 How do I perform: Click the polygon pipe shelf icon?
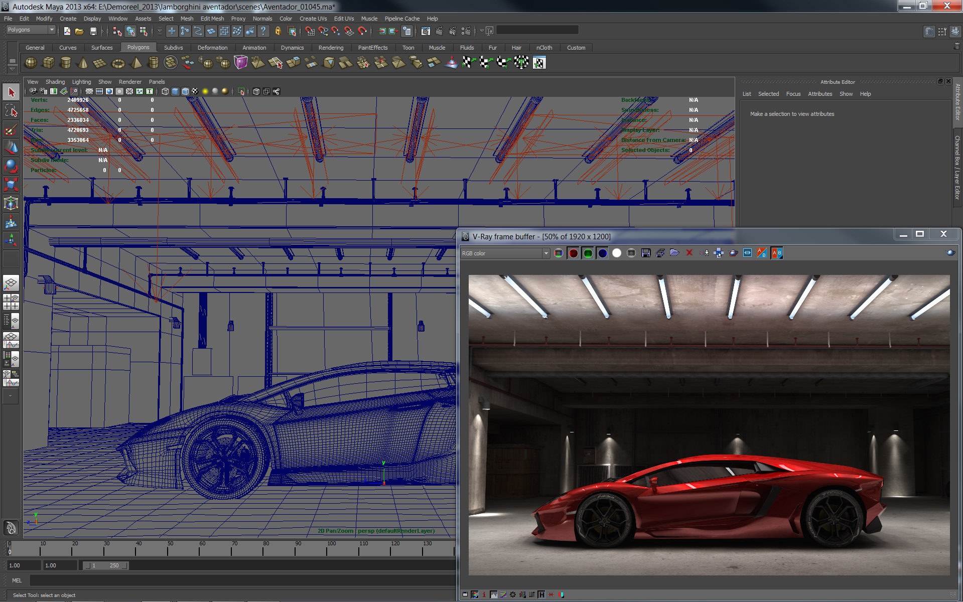[153, 63]
